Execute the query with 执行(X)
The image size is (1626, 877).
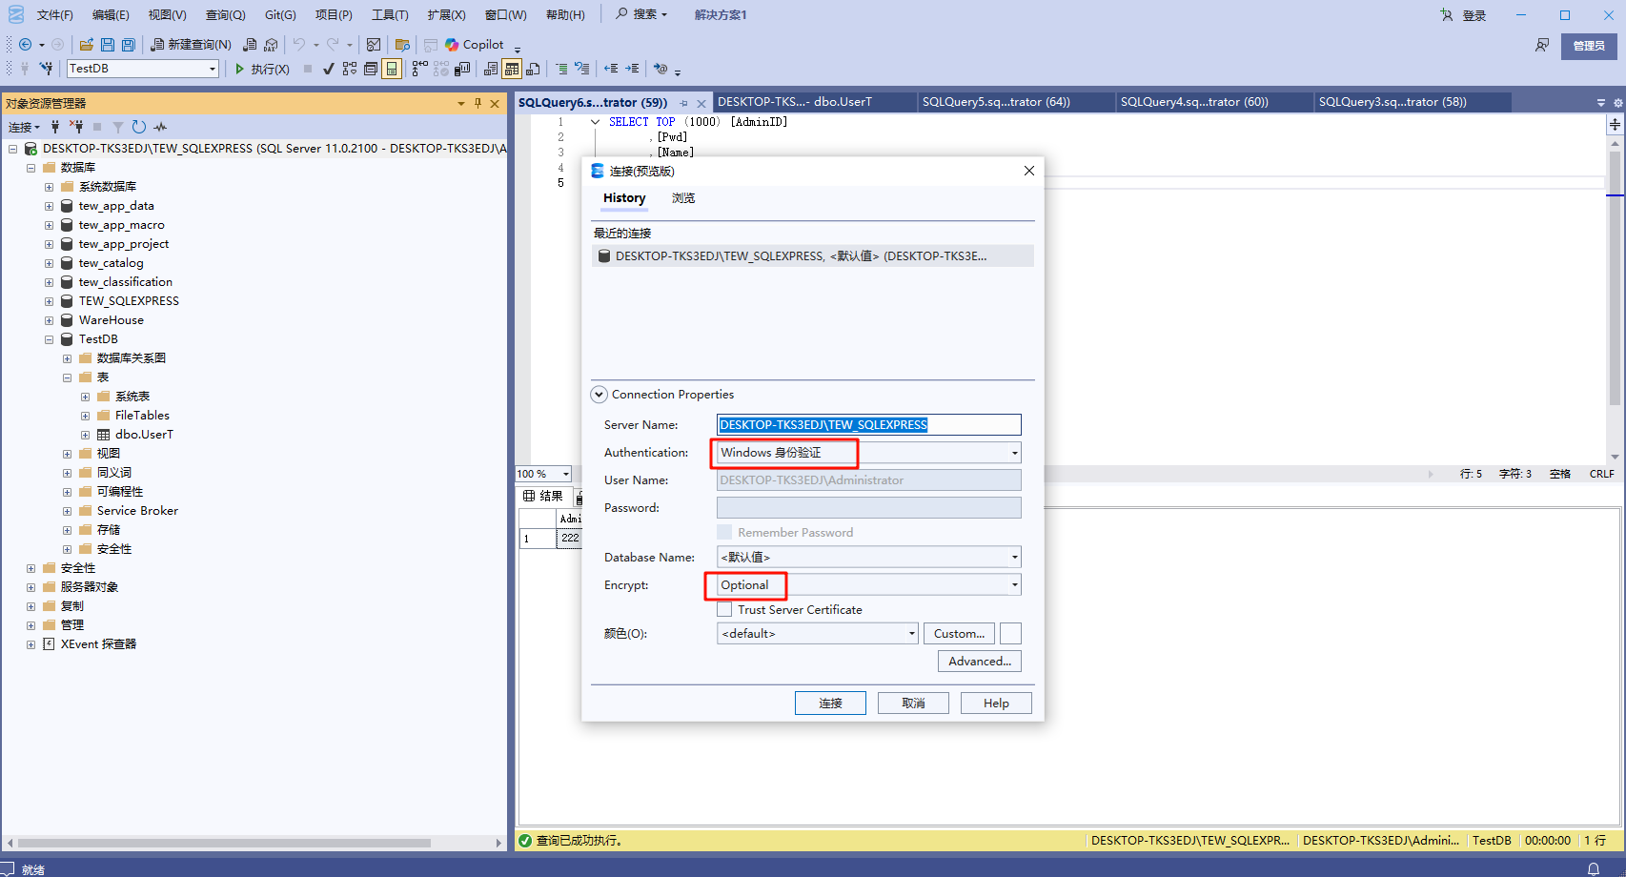pyautogui.click(x=262, y=69)
